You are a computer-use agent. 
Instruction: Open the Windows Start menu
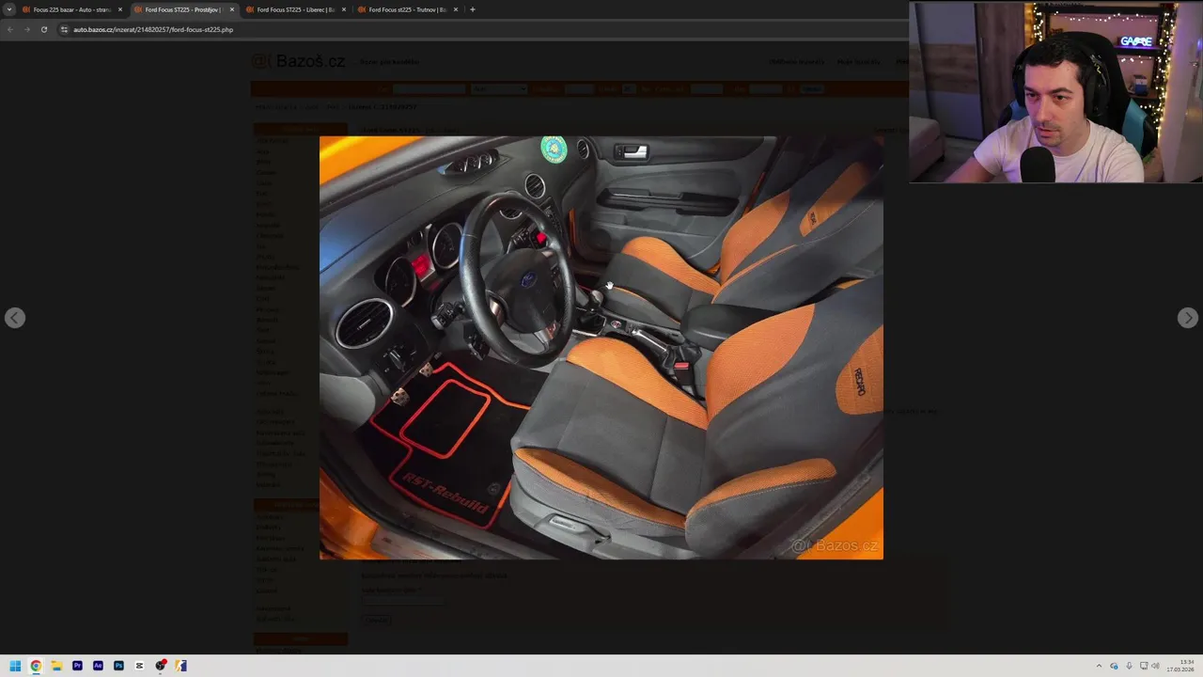[15, 666]
